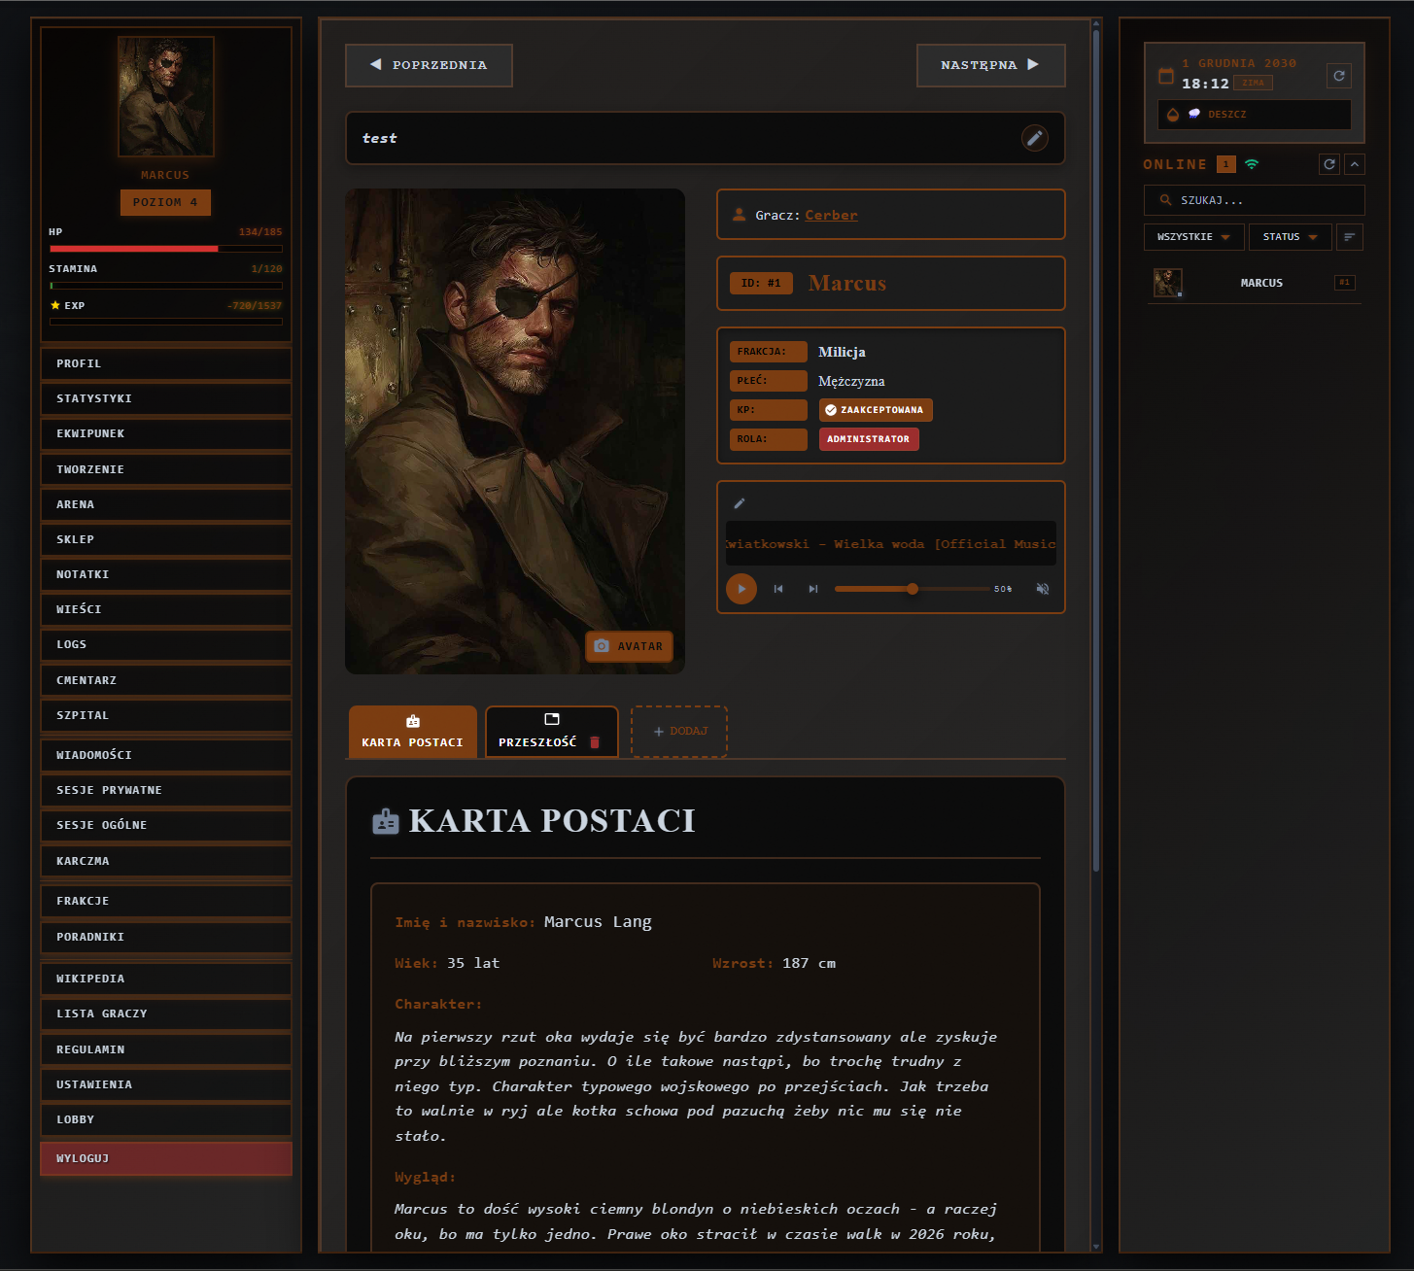Open the Status filter dropdown
The height and width of the screenshot is (1271, 1414).
coord(1290,237)
